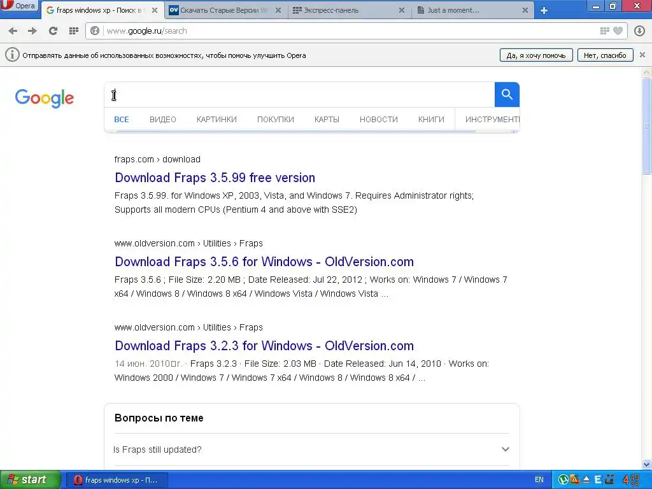Close the 'Just a moment...' tab
This screenshot has width=652, height=489.
pyautogui.click(x=525, y=10)
